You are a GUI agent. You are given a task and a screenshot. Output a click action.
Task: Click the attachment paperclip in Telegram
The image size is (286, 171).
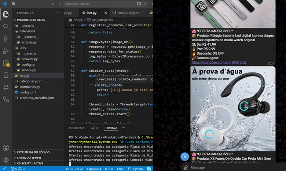(186, 167)
